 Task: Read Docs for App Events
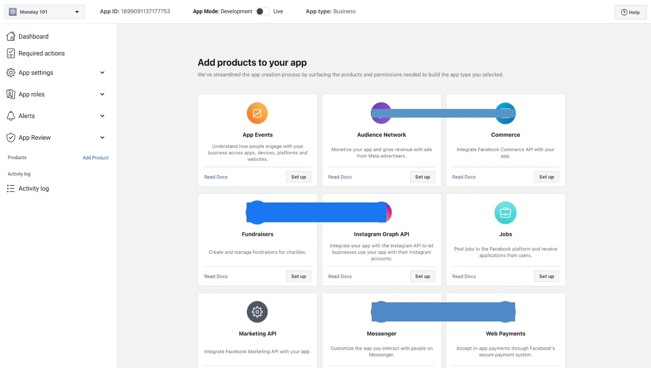tap(216, 177)
